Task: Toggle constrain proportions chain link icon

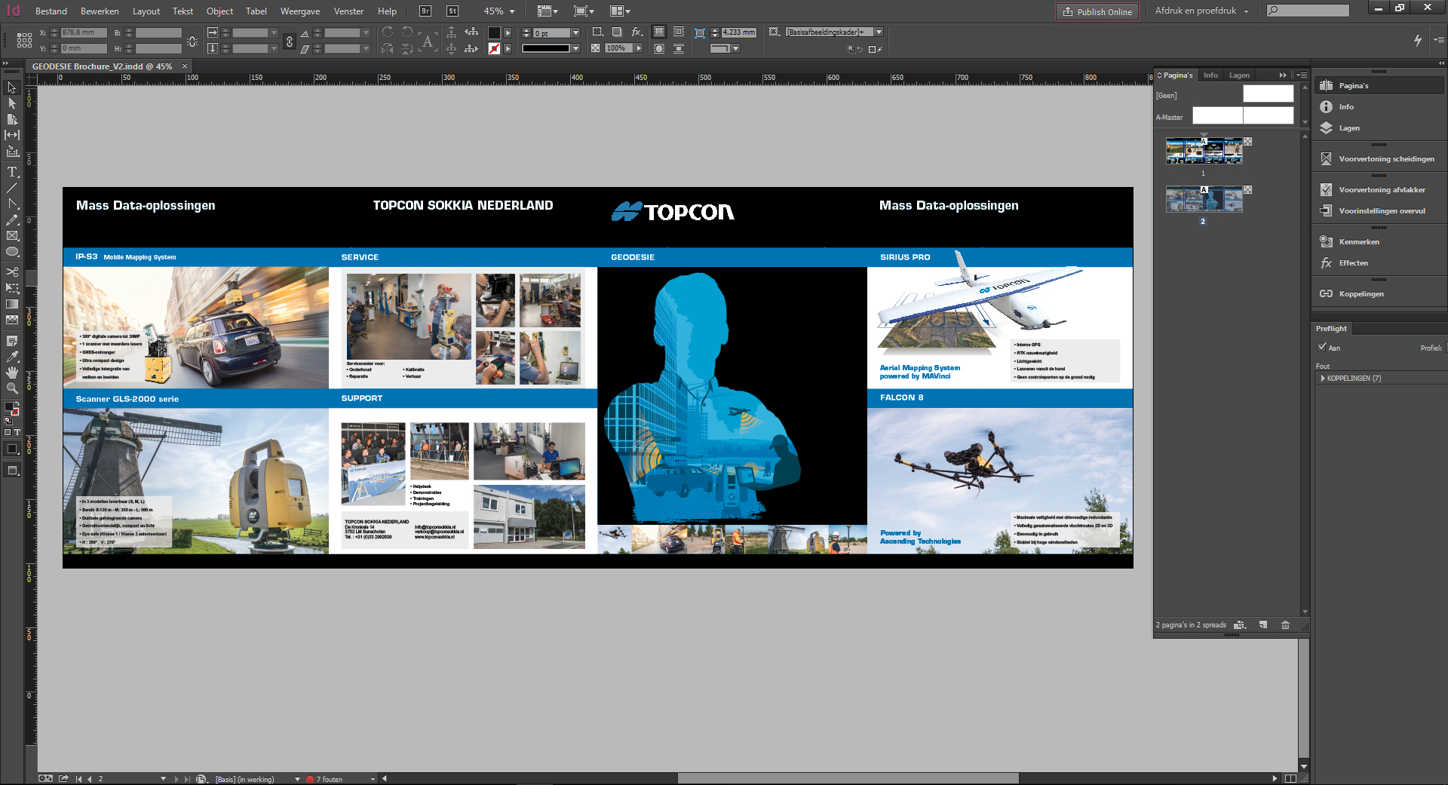Action: (290, 41)
